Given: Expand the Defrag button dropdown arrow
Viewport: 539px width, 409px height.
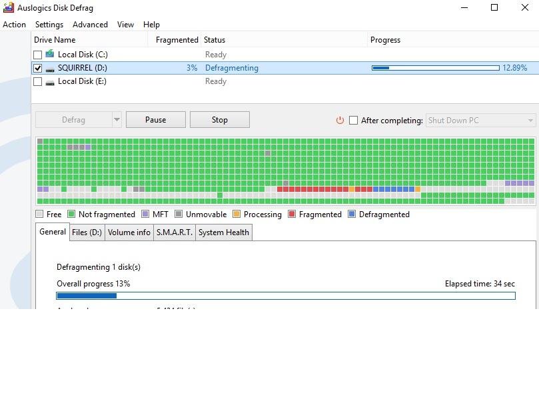Looking at the screenshot, I should tap(117, 120).
